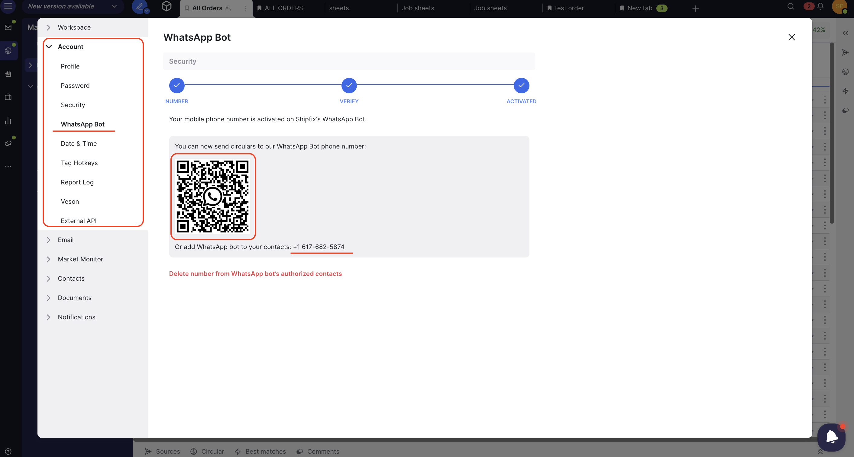Select the ACTIVATED step circle in the progress bar

tap(521, 85)
